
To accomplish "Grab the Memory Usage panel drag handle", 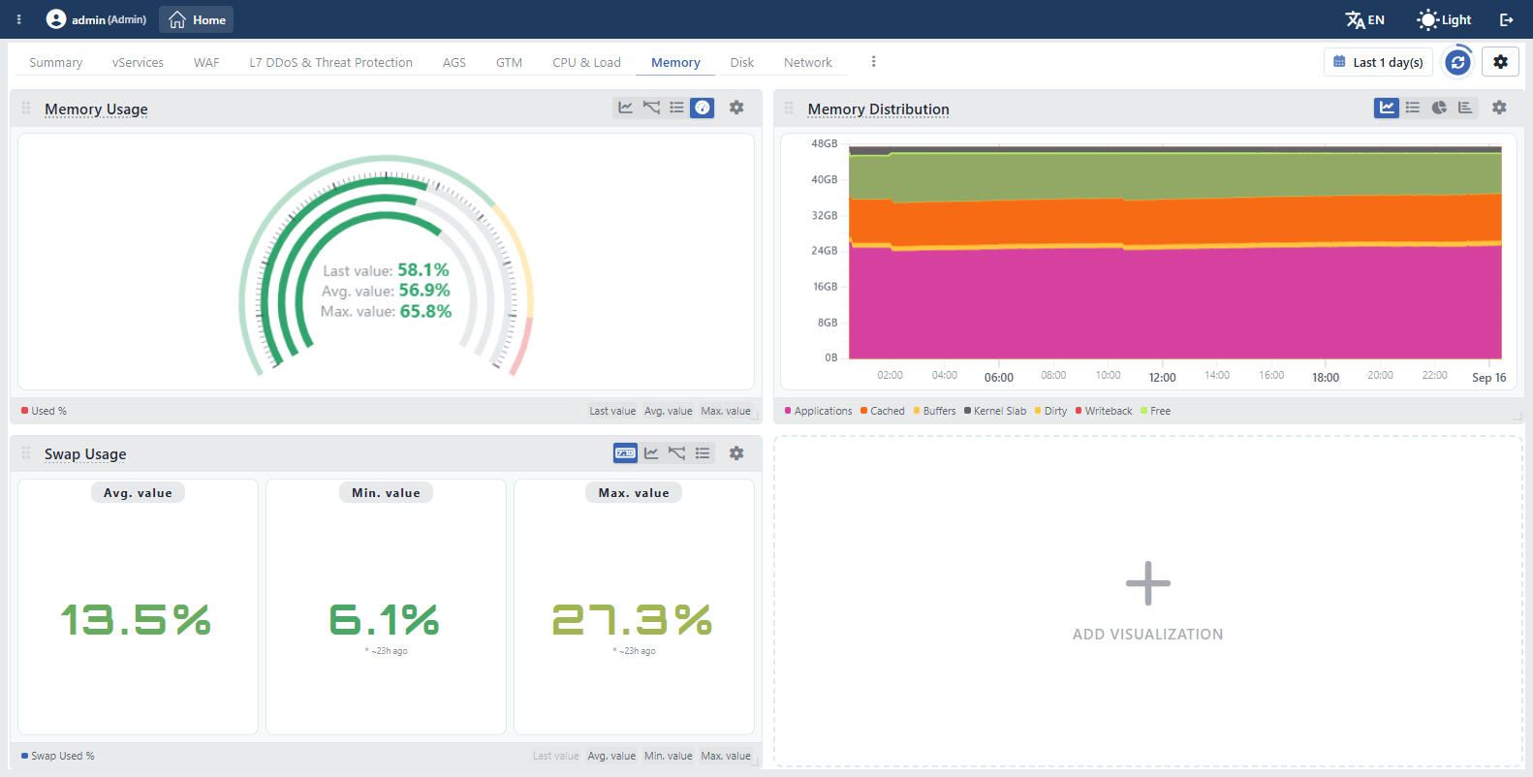I will 26,108.
